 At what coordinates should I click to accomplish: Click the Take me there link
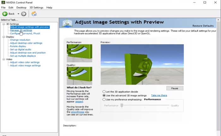tap(159, 95)
